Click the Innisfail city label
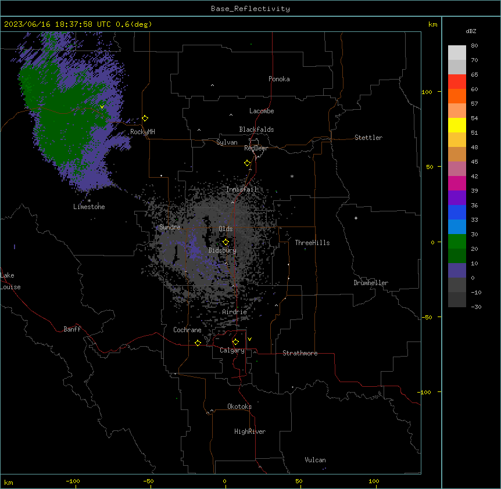The height and width of the screenshot is (489, 501). [x=242, y=189]
